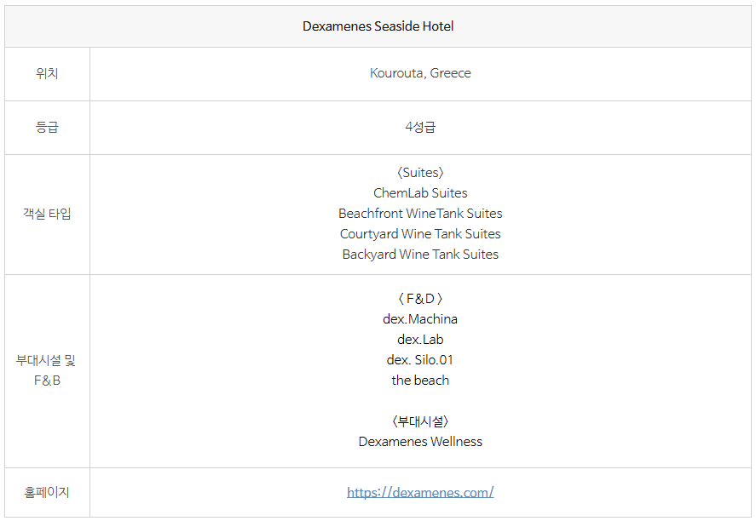Click the dex.Machina entry
Screen dimensions: 756x521
coord(420,319)
